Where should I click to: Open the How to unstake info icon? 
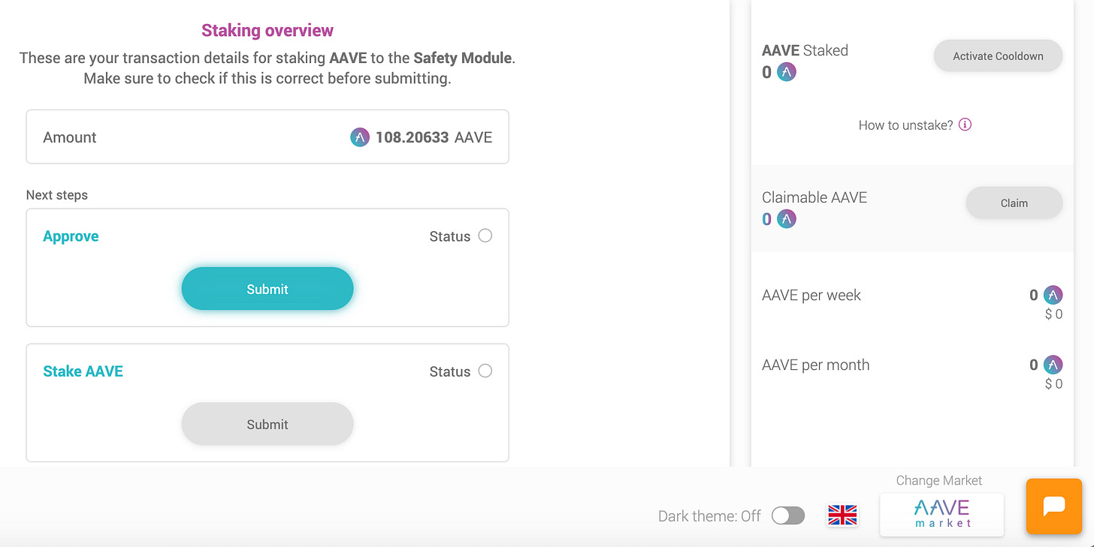pyautogui.click(x=966, y=125)
